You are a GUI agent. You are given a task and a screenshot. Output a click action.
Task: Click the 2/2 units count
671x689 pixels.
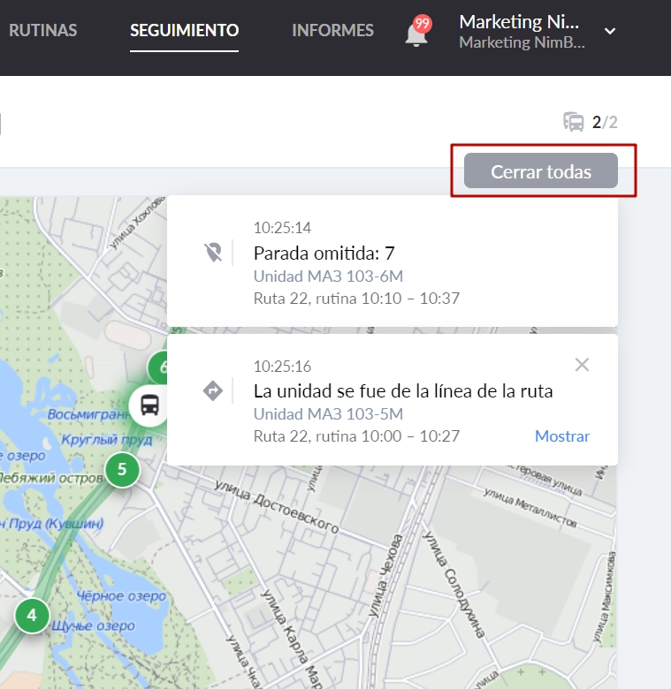coord(605,122)
